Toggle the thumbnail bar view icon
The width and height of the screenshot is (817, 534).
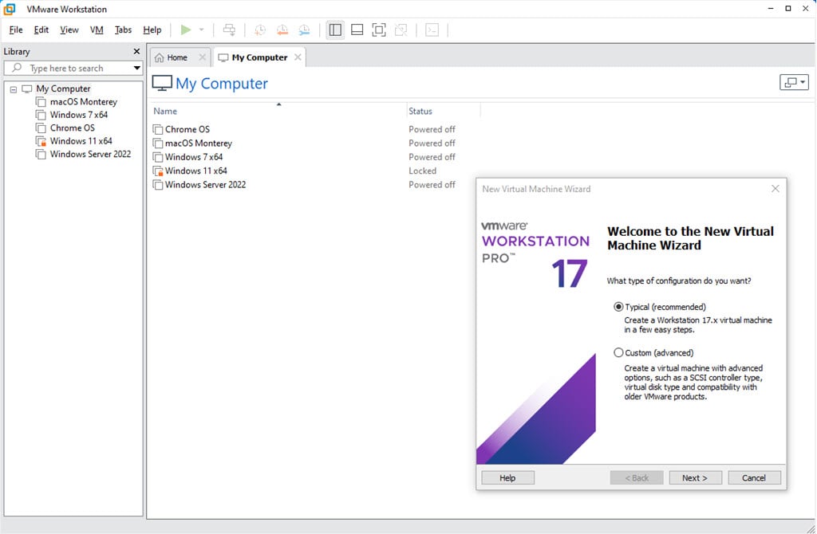[357, 30]
